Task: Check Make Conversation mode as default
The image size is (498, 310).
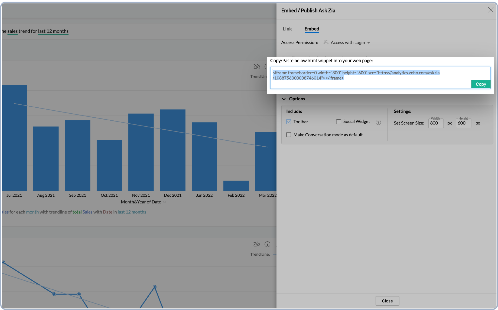Action: [x=289, y=135]
